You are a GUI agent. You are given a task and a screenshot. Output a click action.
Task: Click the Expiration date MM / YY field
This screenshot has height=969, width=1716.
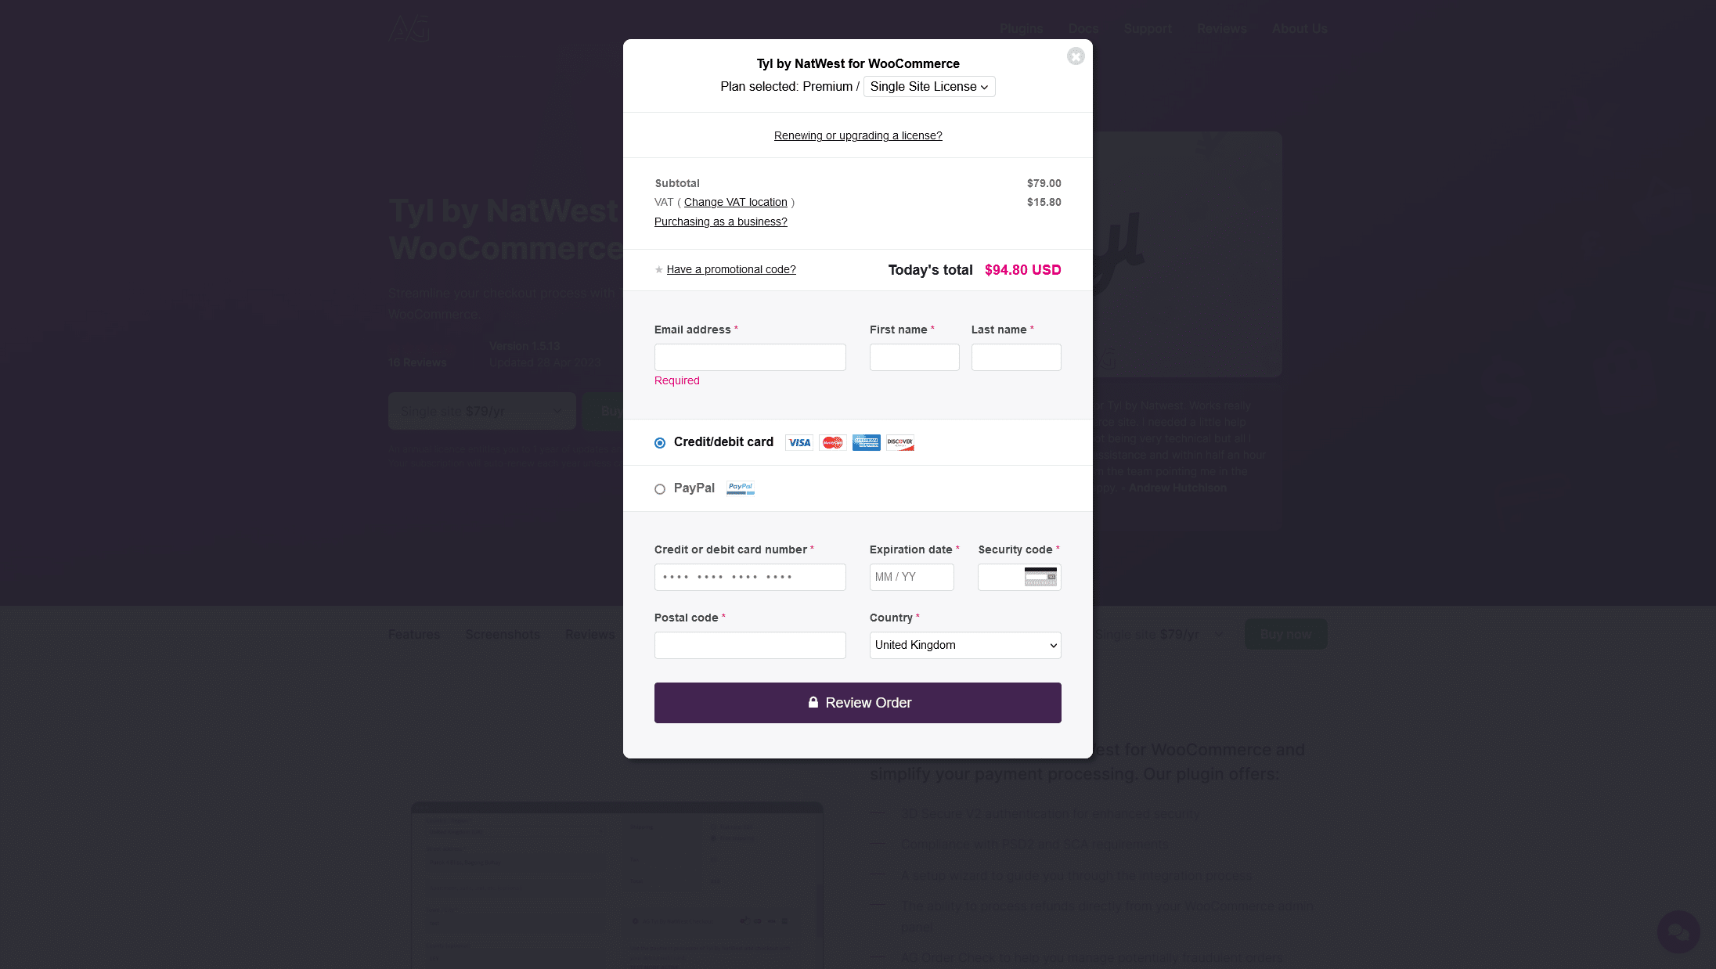click(912, 577)
